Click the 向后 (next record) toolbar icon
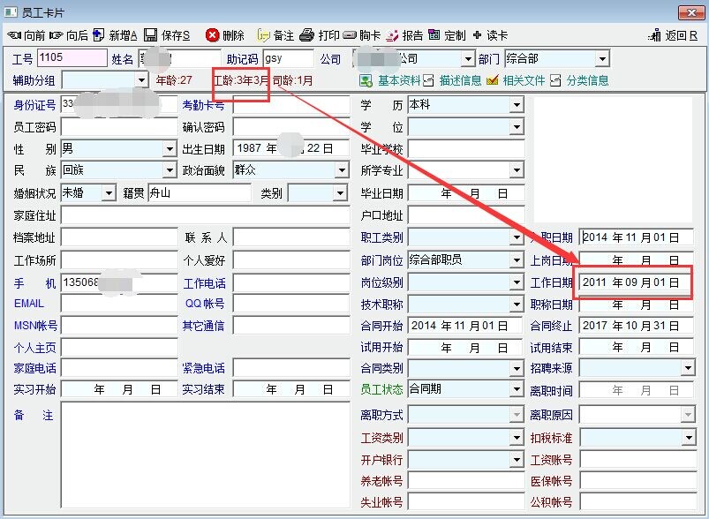 [57, 35]
